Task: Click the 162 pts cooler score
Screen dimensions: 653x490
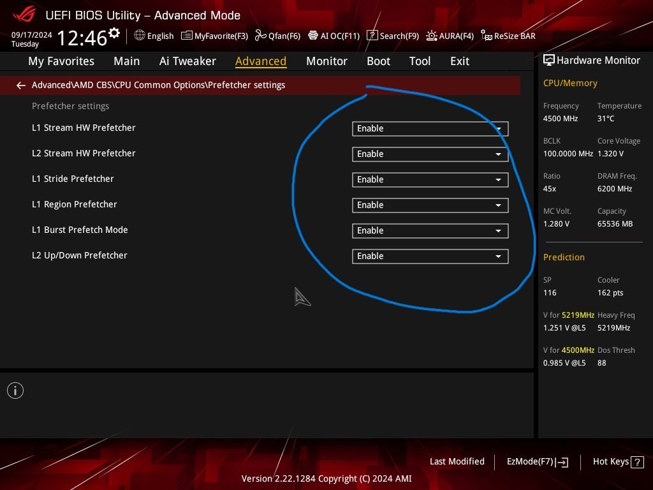Action: tap(610, 292)
